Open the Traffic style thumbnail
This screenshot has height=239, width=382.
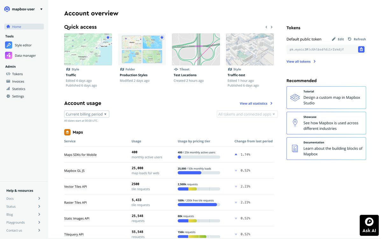pos(88,49)
